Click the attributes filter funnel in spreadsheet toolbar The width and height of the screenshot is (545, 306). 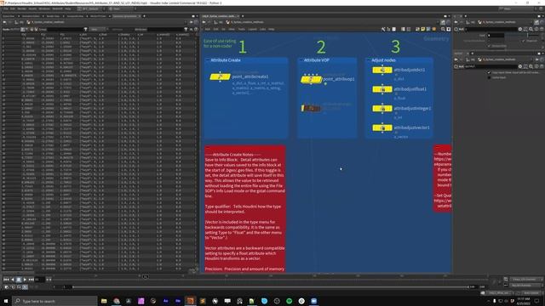coord(186,30)
